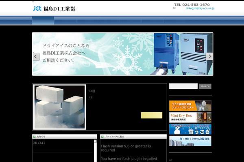Open the Mini Dry Box banner

[x=190, y=117]
